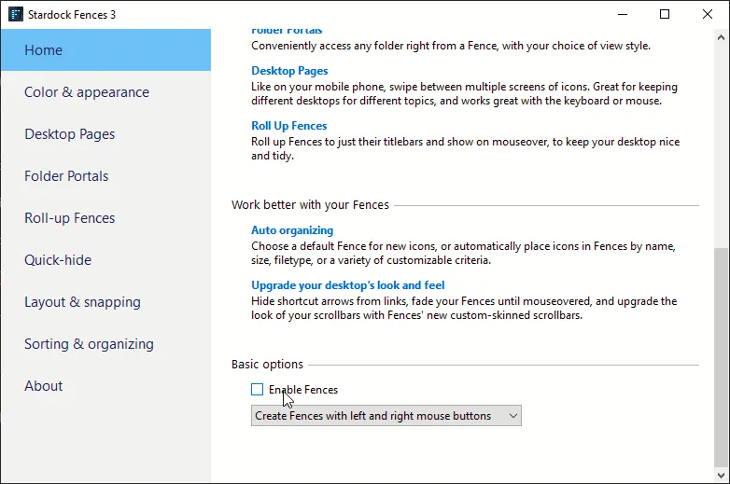Open the Create Fences mouse buttons dropdown
Screen dimensions: 730x484
click(386, 416)
